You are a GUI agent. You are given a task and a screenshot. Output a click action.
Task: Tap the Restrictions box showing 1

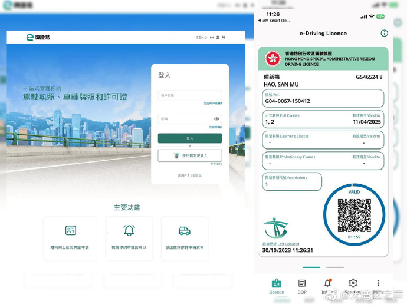point(292,181)
